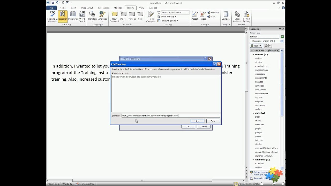Screen dimensions: 331x186
Task: Switch to the Mailings tab
Action: (118, 8)
